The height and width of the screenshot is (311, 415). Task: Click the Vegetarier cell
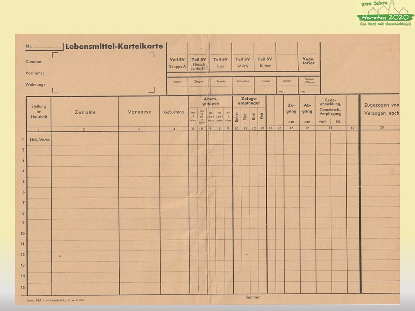tap(309, 61)
